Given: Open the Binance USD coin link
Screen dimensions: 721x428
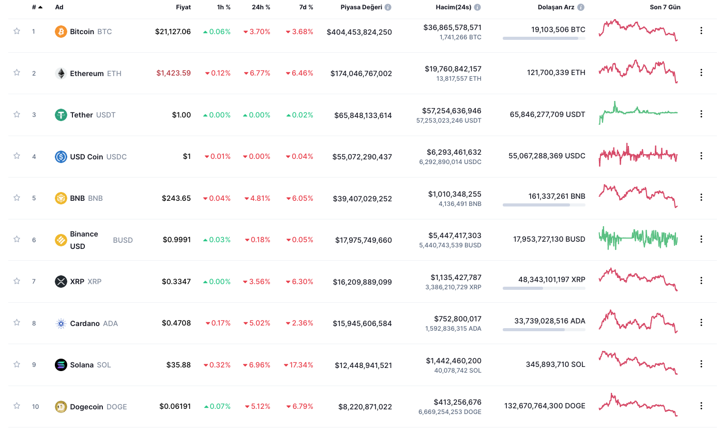Looking at the screenshot, I should point(84,240).
